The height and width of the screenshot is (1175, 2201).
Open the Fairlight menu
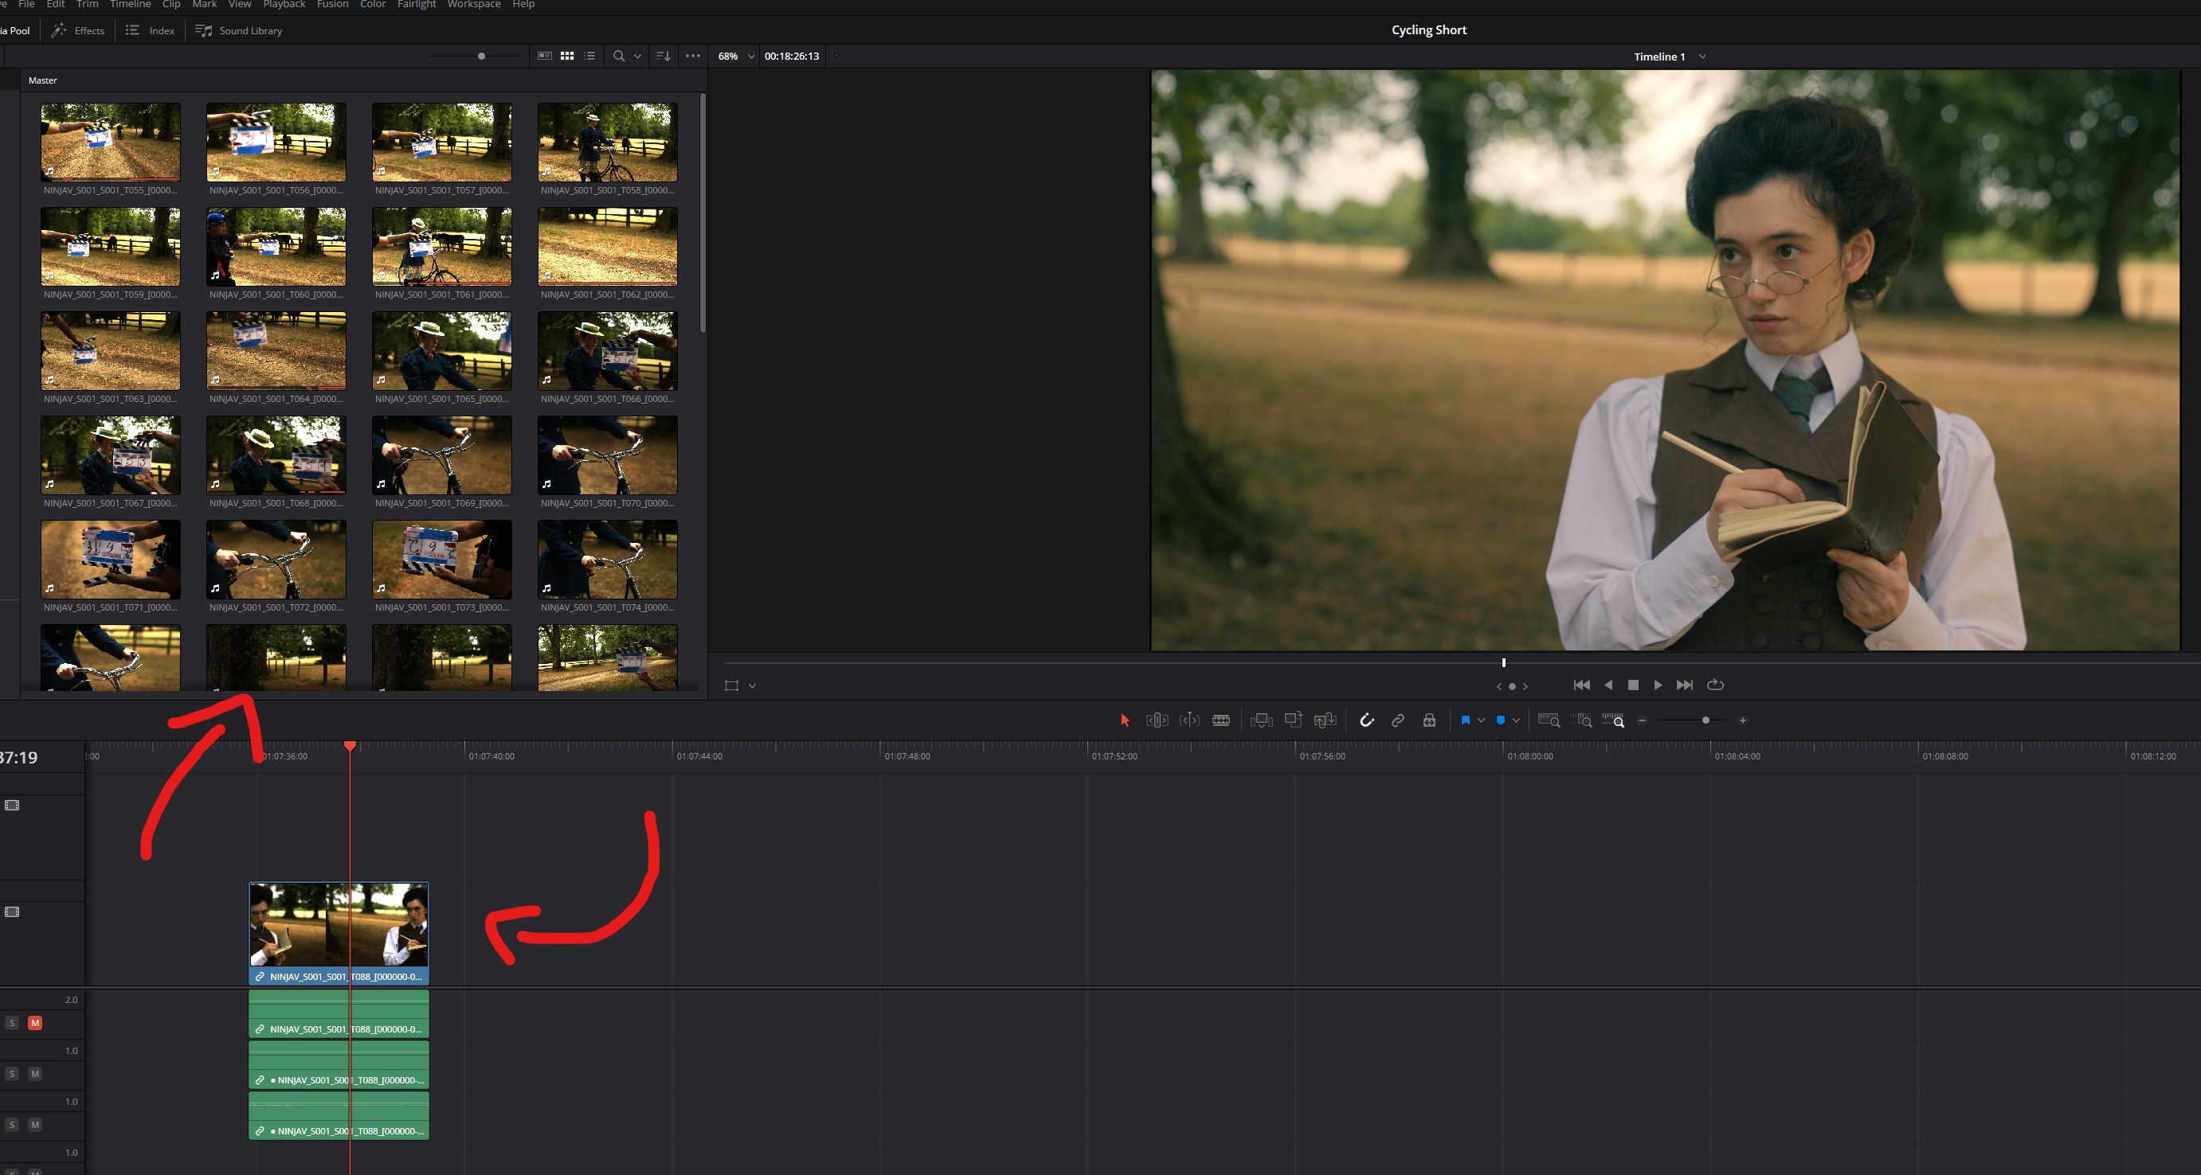pos(416,4)
